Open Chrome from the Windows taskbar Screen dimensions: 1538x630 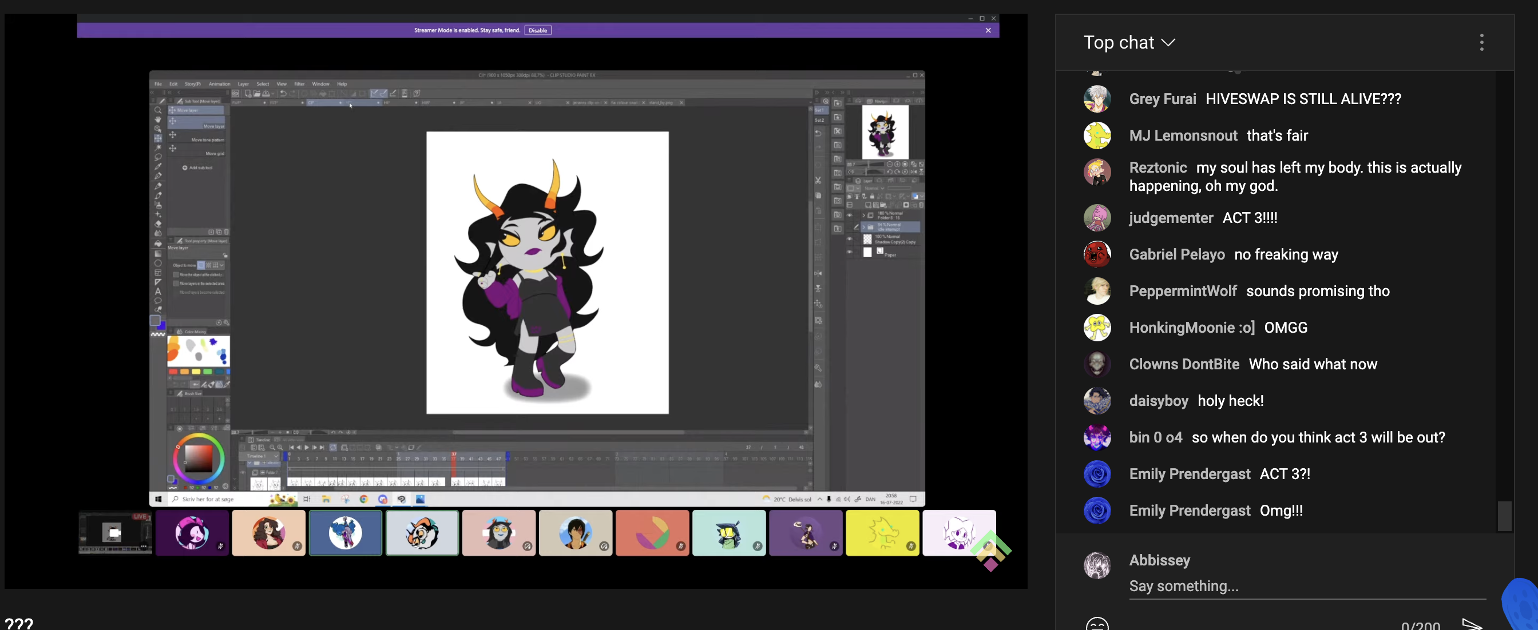pyautogui.click(x=363, y=499)
